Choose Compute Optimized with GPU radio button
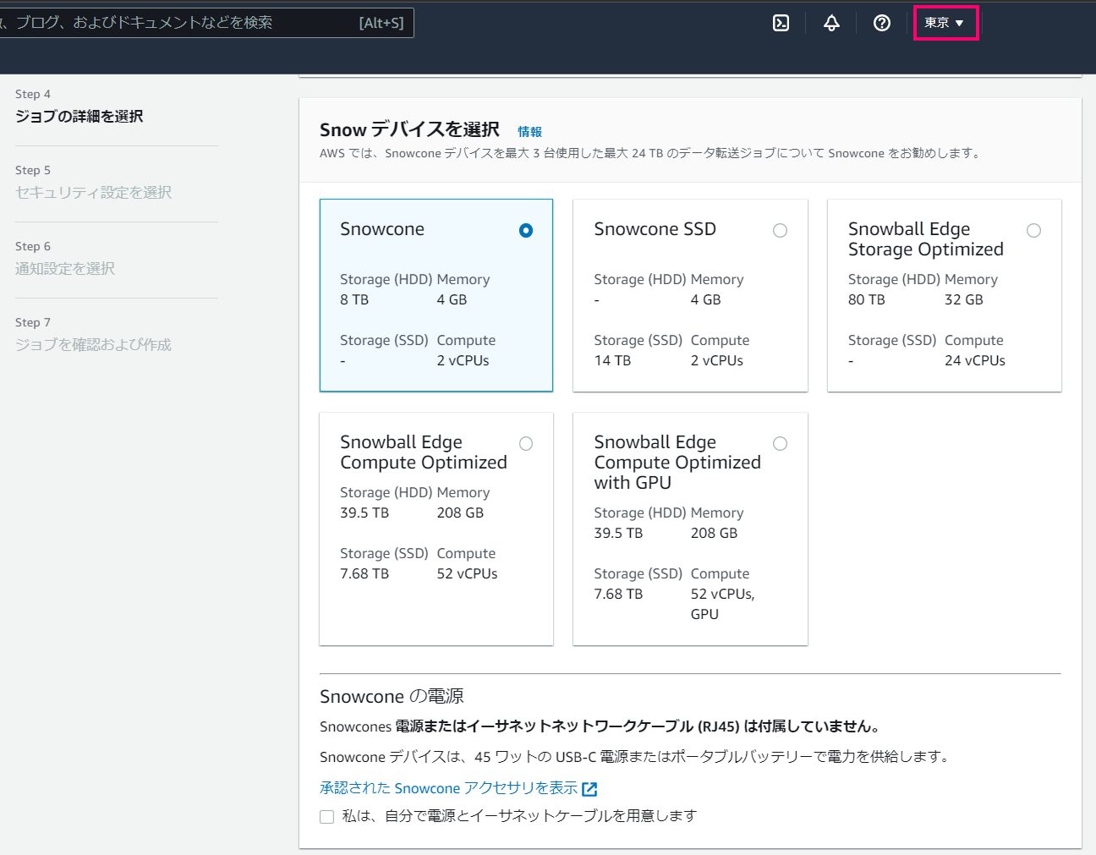Screen dimensions: 1096x855 tap(780, 443)
